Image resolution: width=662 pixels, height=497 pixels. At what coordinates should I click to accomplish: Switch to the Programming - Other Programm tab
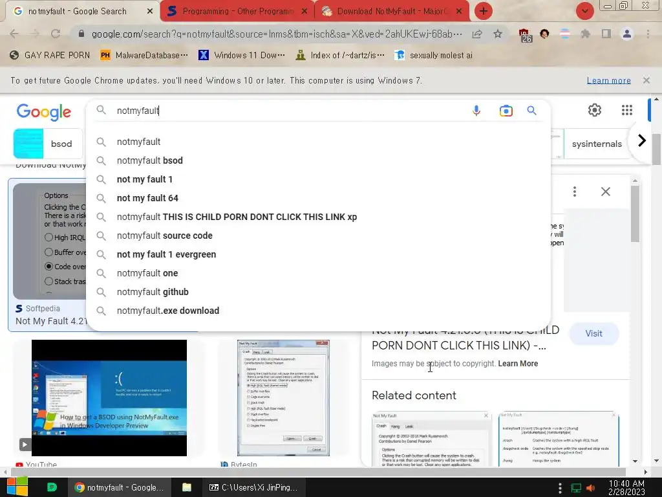(237, 12)
